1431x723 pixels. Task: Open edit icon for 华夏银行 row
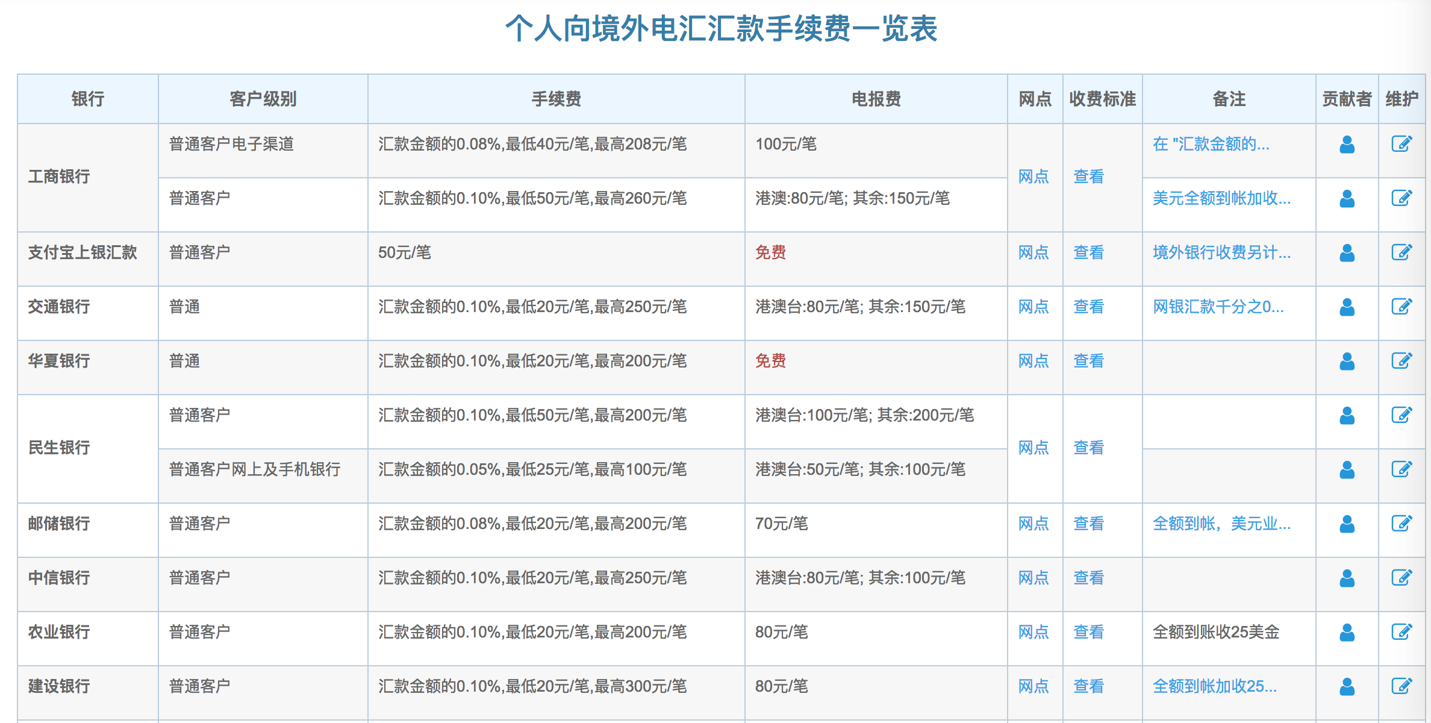(1401, 361)
